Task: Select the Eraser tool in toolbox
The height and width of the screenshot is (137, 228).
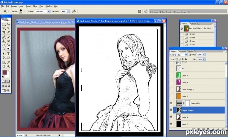Action: click(x=4, y=45)
